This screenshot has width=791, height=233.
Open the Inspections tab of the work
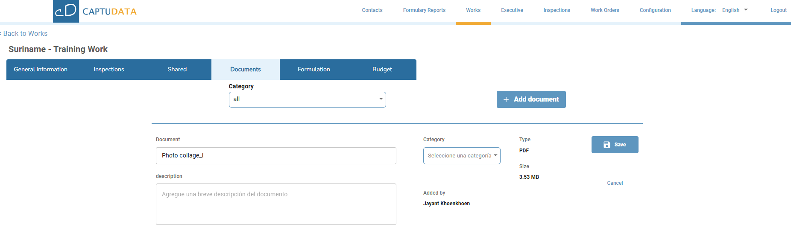click(x=109, y=70)
